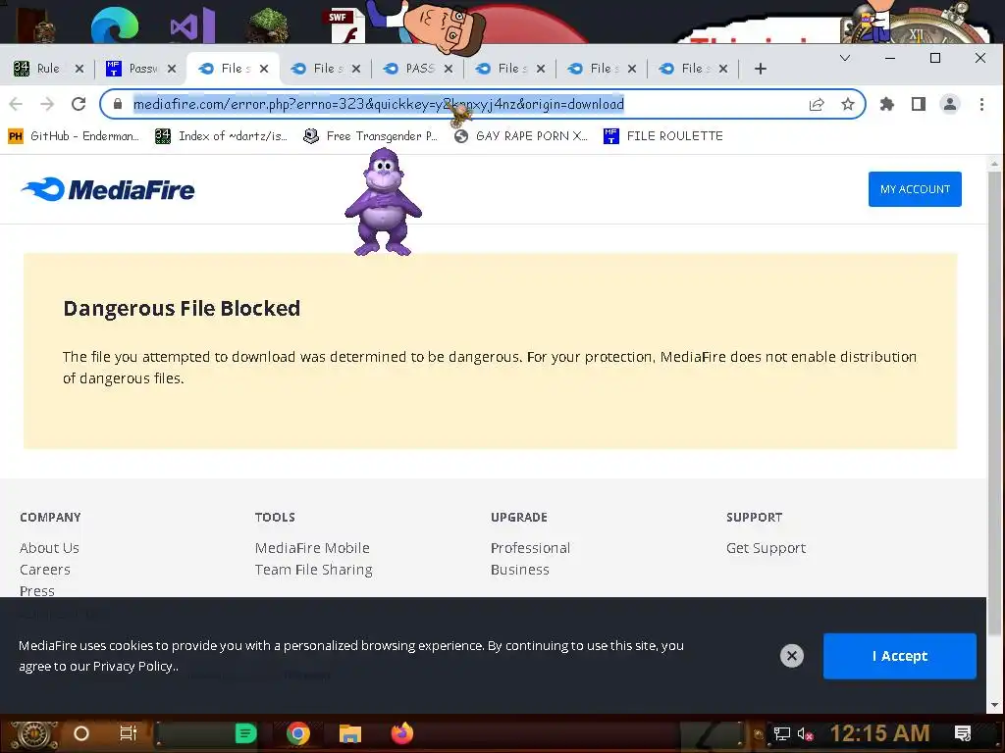Image resolution: width=1005 pixels, height=753 pixels.
Task: Switch to the PASS tab
Action: [419, 69]
